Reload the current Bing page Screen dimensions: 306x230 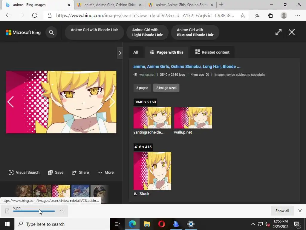pos(35,15)
